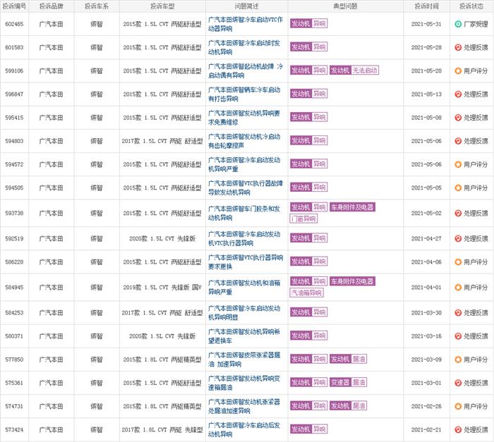Click the 投诉车系 column header
Screen dimensions: 494x442
(97, 6)
